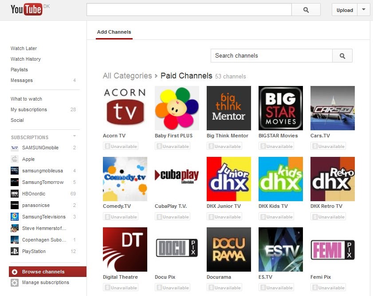
Task: Click the BIGSTAR Movies title link
Action: [278, 136]
